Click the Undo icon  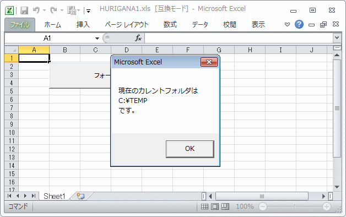coord(36,10)
